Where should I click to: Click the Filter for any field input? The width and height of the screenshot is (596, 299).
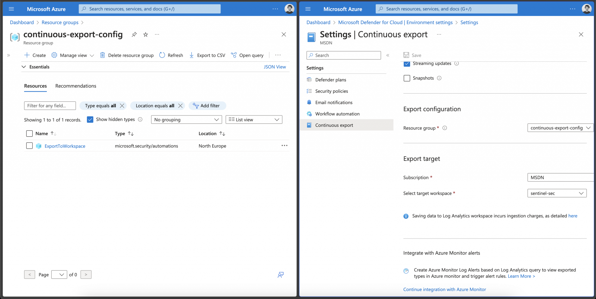point(49,106)
